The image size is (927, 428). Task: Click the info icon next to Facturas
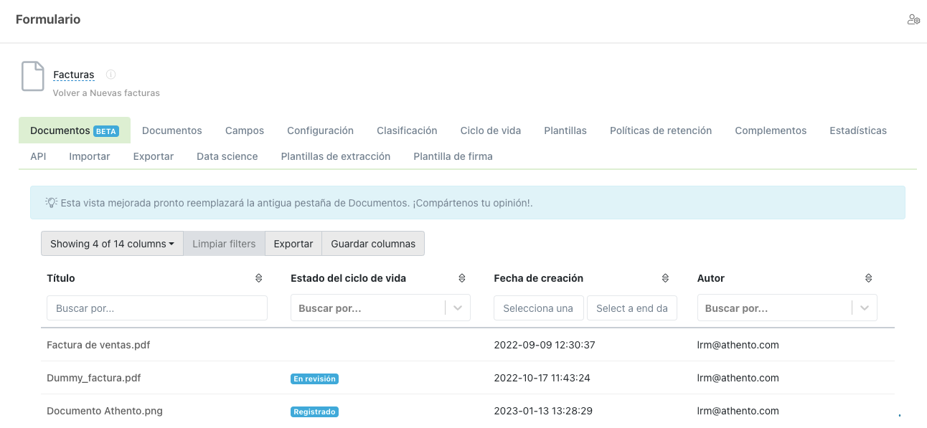pos(110,74)
